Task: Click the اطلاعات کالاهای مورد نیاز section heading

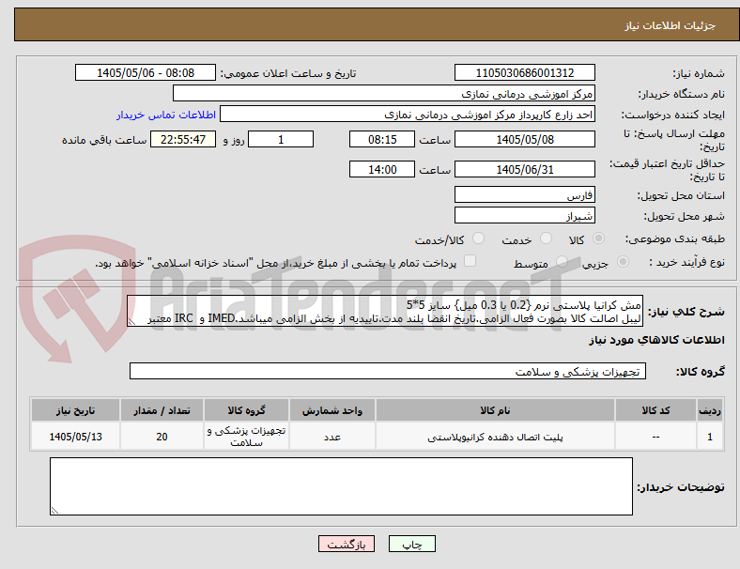Action: (656, 340)
